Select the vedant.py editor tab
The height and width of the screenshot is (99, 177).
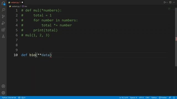[x=15, y=2]
